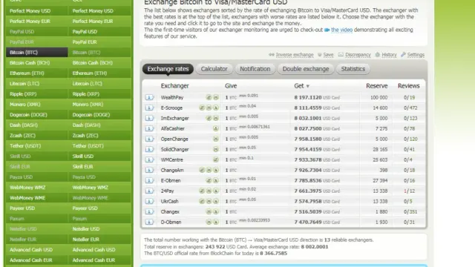Click the wrench icon beside Settings

click(x=403, y=54)
